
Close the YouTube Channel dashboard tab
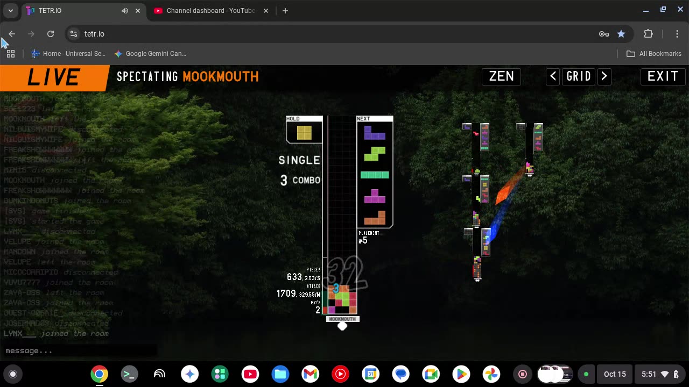[266, 11]
